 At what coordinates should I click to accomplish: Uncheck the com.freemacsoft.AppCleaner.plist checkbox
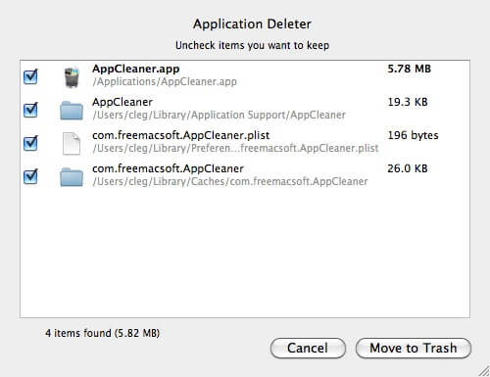pos(30,143)
